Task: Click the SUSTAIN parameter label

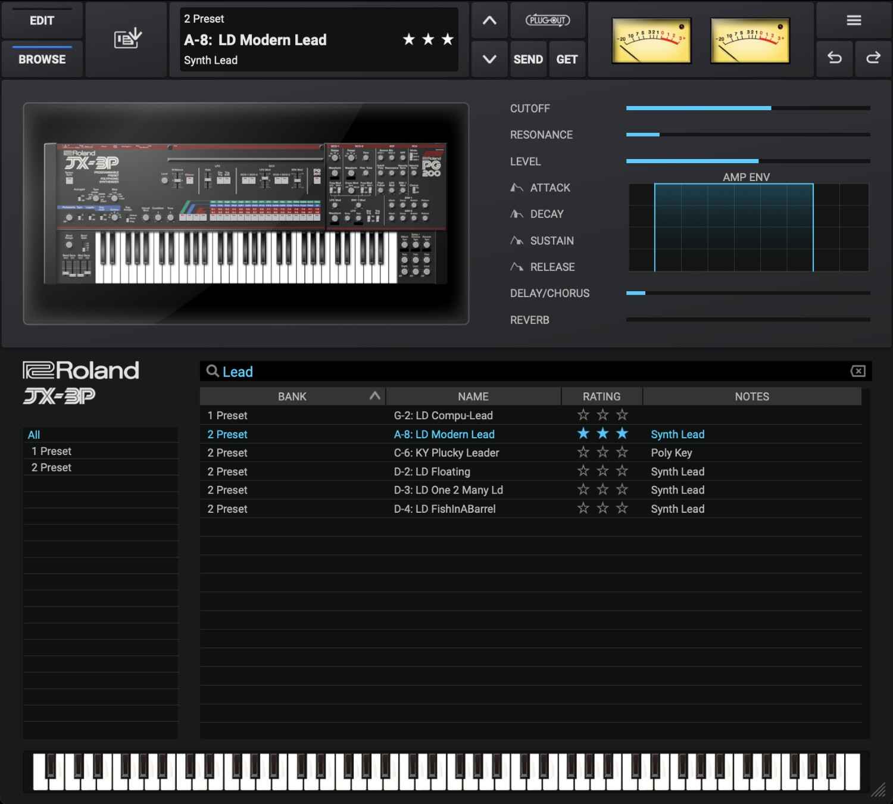Action: 552,241
